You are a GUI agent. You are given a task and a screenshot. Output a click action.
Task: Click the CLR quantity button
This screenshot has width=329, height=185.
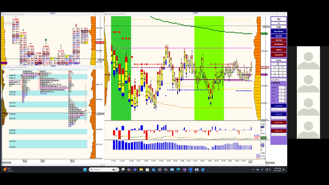[x=282, y=67]
